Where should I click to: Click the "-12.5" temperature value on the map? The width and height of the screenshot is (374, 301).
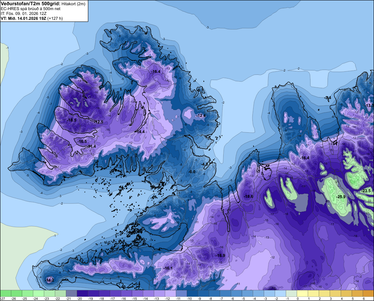coord(98,122)
